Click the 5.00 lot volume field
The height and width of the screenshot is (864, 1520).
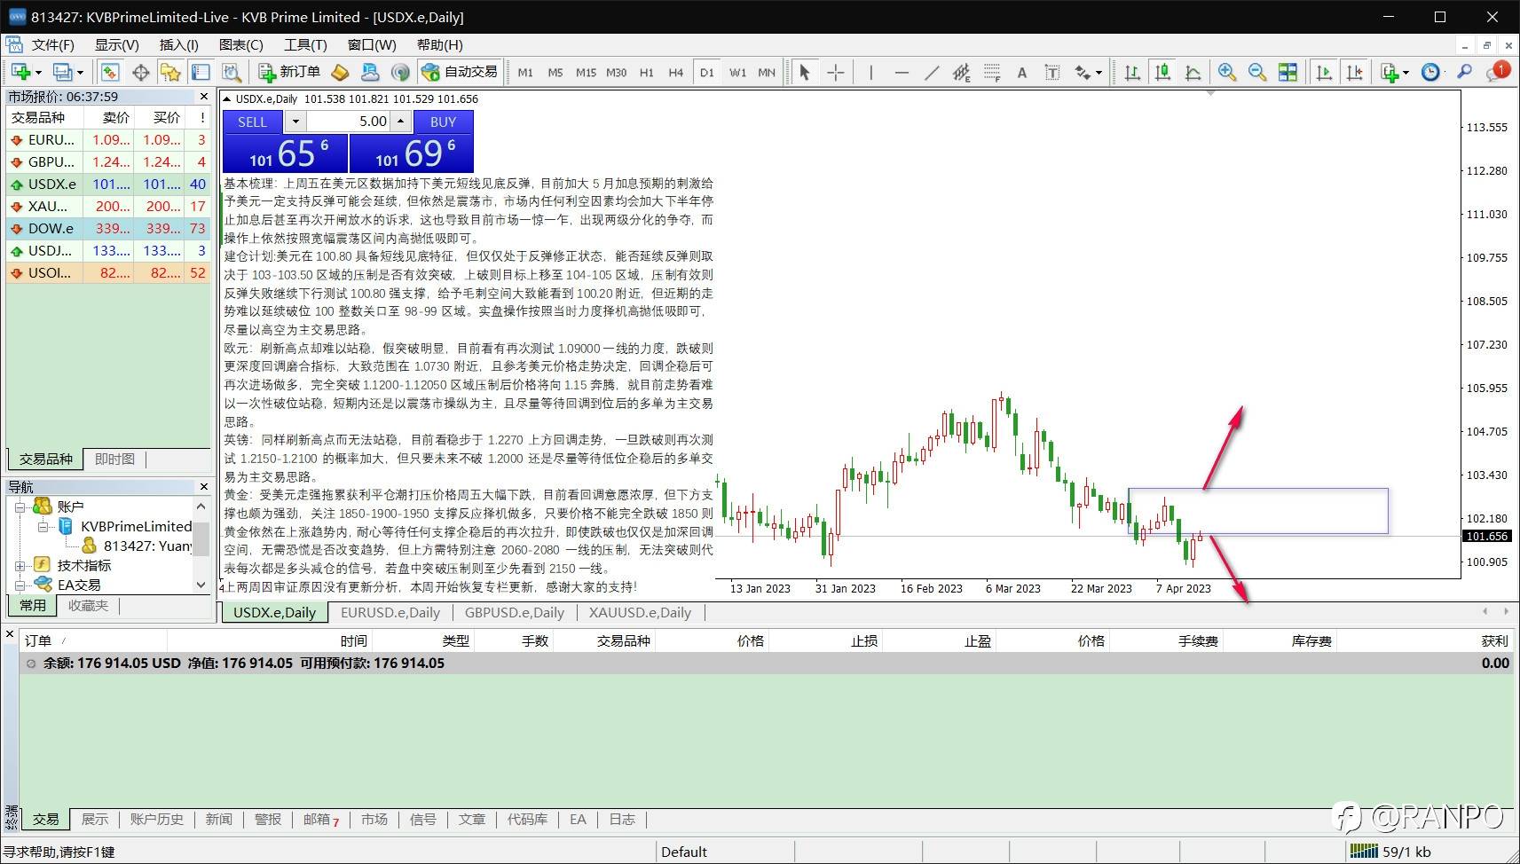pos(349,122)
